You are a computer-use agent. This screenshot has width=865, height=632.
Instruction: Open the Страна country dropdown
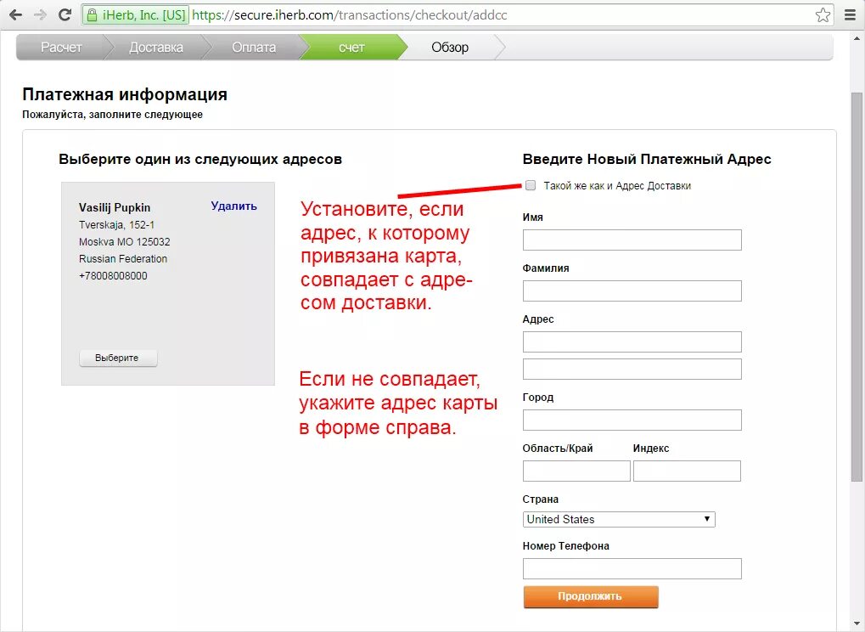(619, 519)
